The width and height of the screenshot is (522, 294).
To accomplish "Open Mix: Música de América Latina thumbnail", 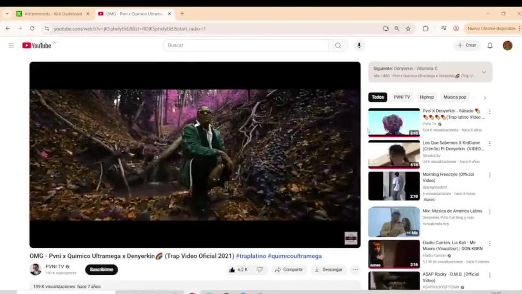I will (394, 222).
